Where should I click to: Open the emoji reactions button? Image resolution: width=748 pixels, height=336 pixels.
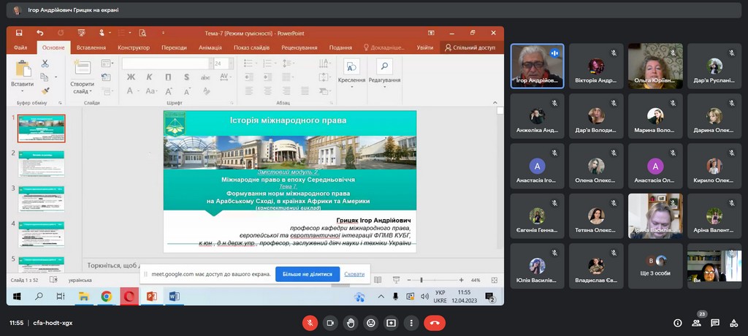click(371, 322)
